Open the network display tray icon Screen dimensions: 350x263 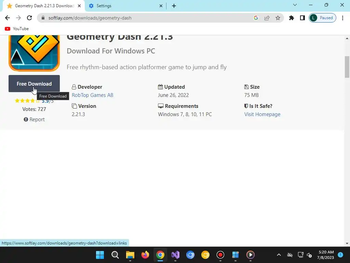(x=300, y=255)
